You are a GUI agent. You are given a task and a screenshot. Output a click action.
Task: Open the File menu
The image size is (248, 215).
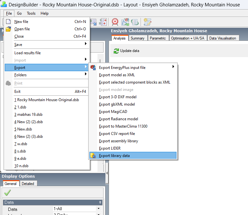(9, 13)
